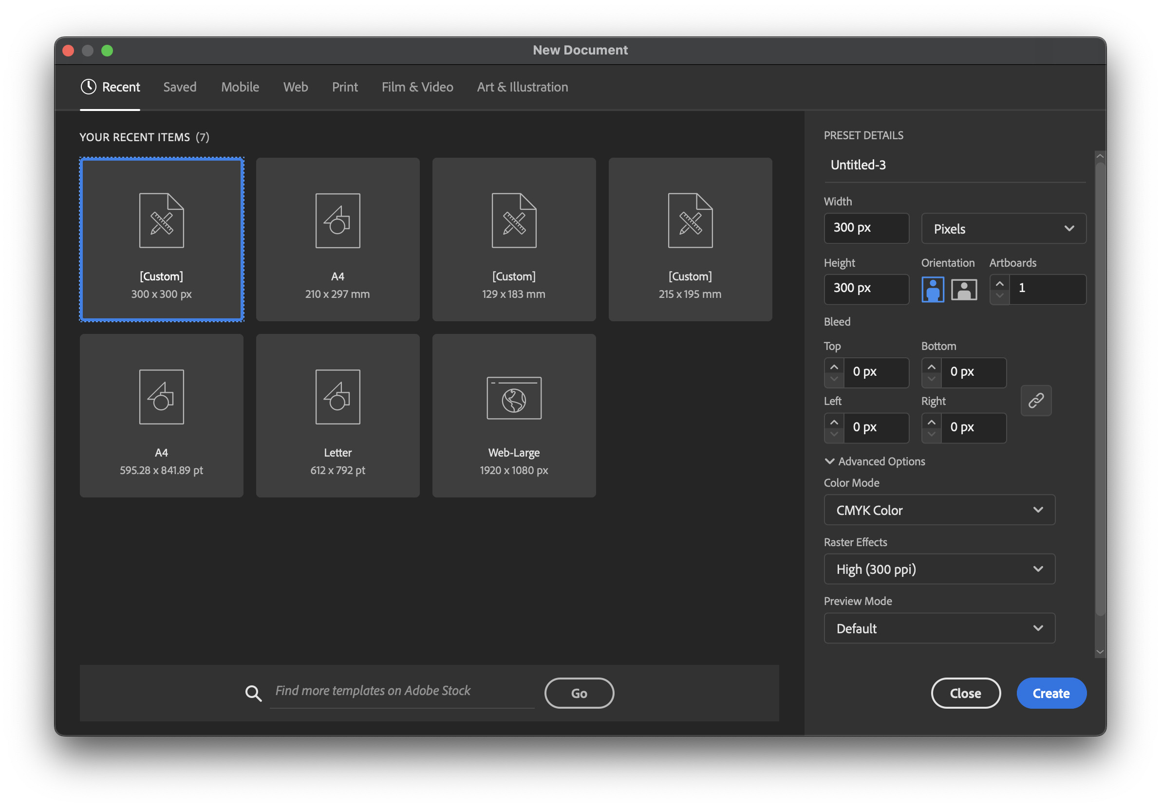Increment the Top bleed value
The width and height of the screenshot is (1161, 808).
coord(834,367)
